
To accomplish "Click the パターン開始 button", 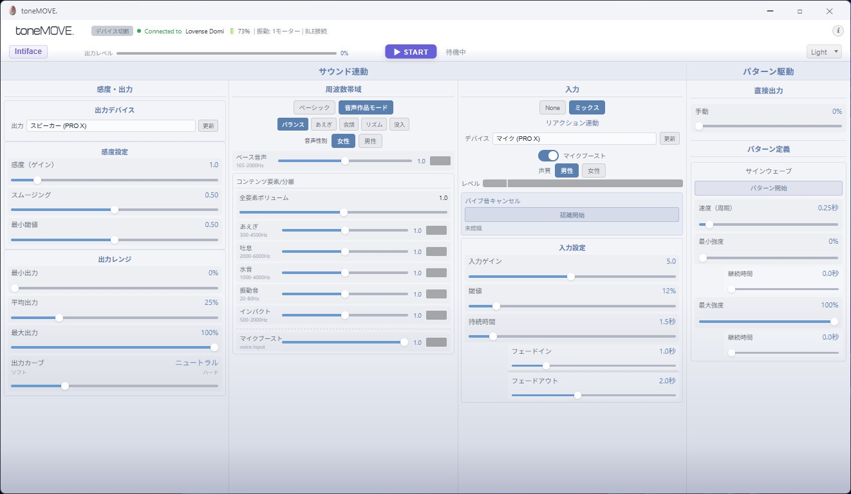I will (x=768, y=188).
